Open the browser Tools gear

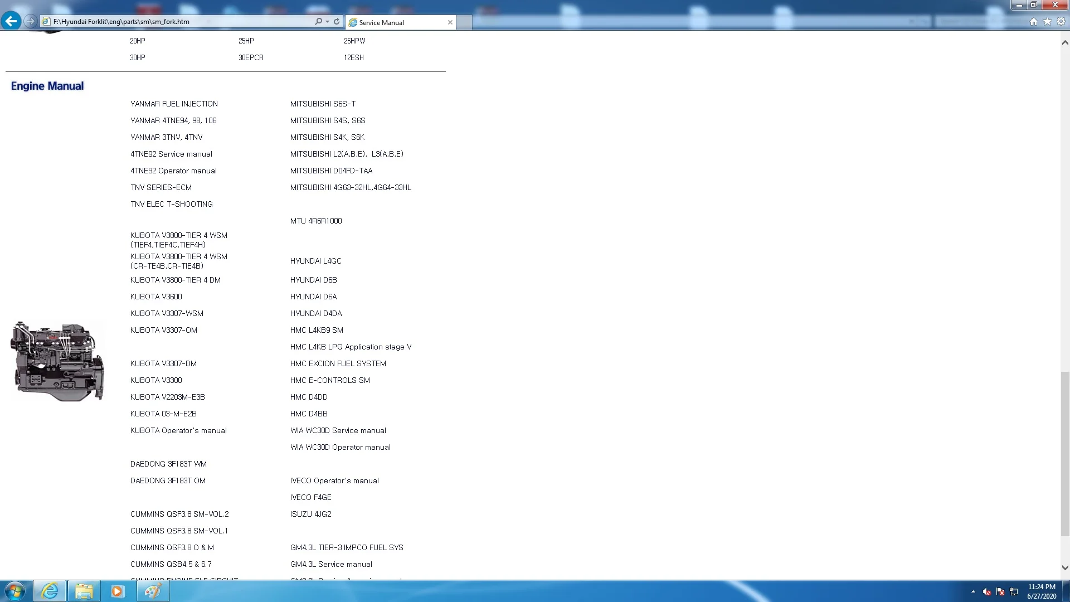(1061, 22)
